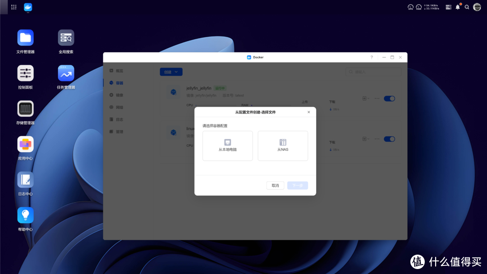Image resolution: width=487 pixels, height=274 pixels.
Task: Launch the App Center desktop icon
Action: [x=25, y=144]
